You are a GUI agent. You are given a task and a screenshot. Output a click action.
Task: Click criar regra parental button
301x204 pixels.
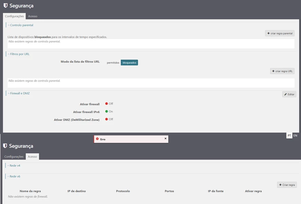point(280,33)
